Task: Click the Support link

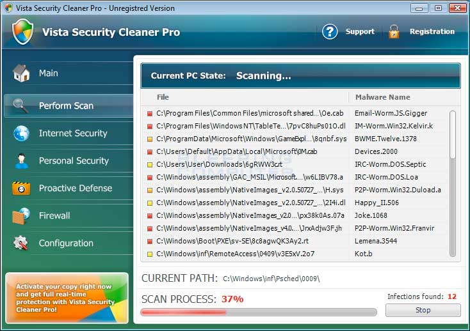Action: tap(360, 31)
